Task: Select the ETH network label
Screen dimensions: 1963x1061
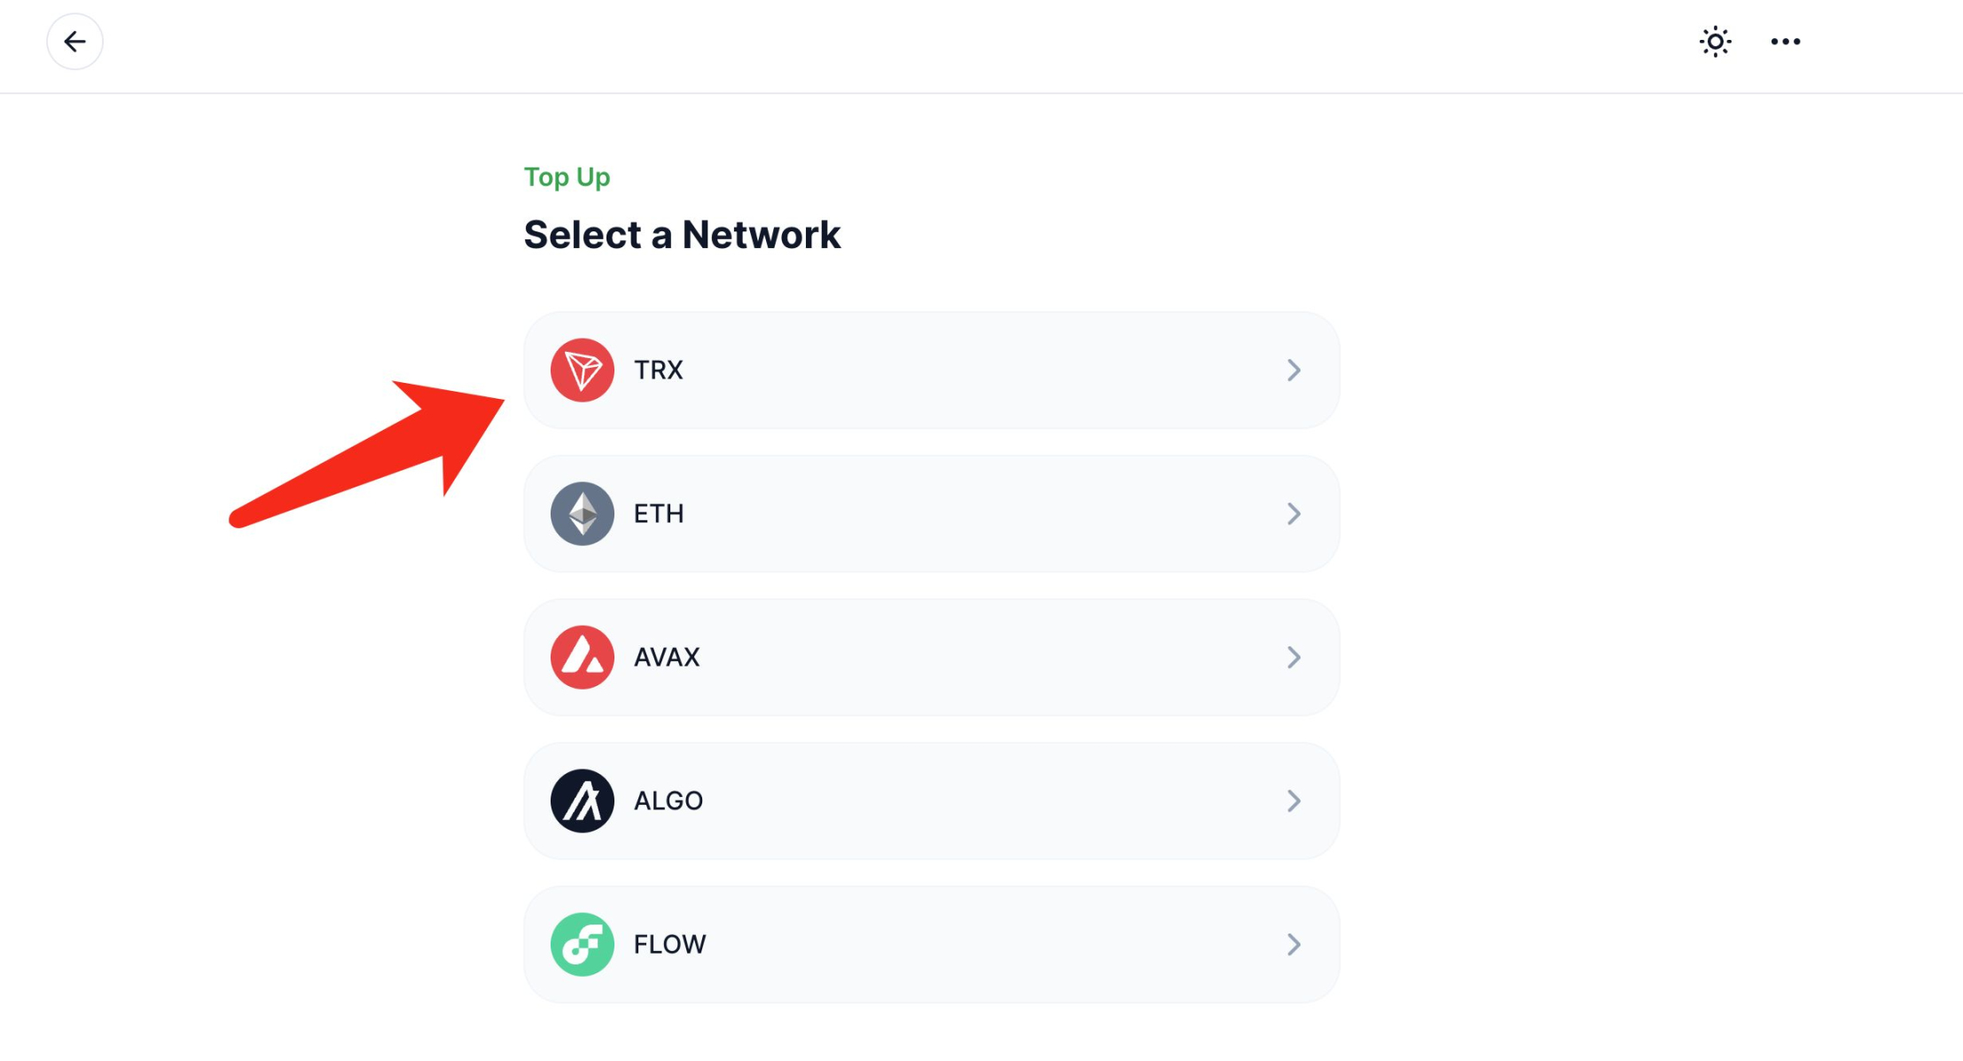Action: coord(659,513)
